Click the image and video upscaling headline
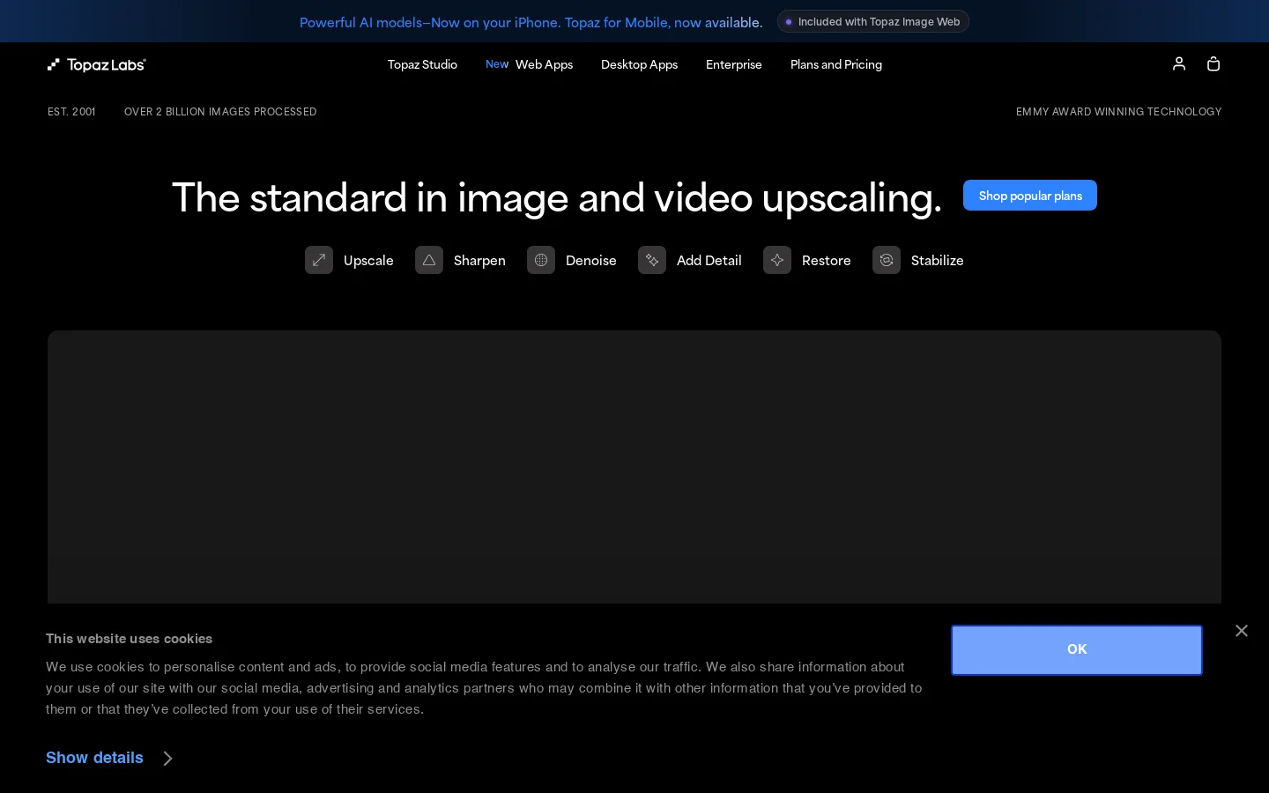 pyautogui.click(x=557, y=197)
